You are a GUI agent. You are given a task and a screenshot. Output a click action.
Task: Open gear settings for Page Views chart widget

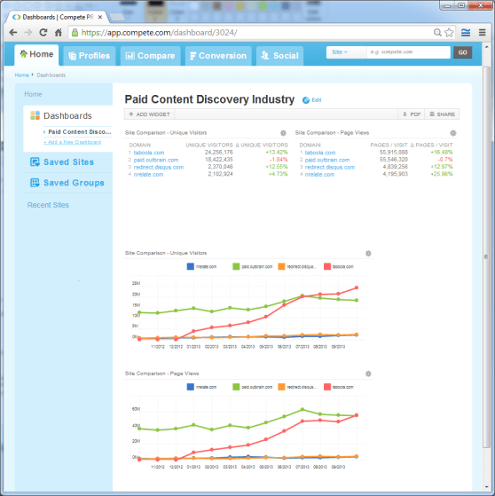click(368, 374)
